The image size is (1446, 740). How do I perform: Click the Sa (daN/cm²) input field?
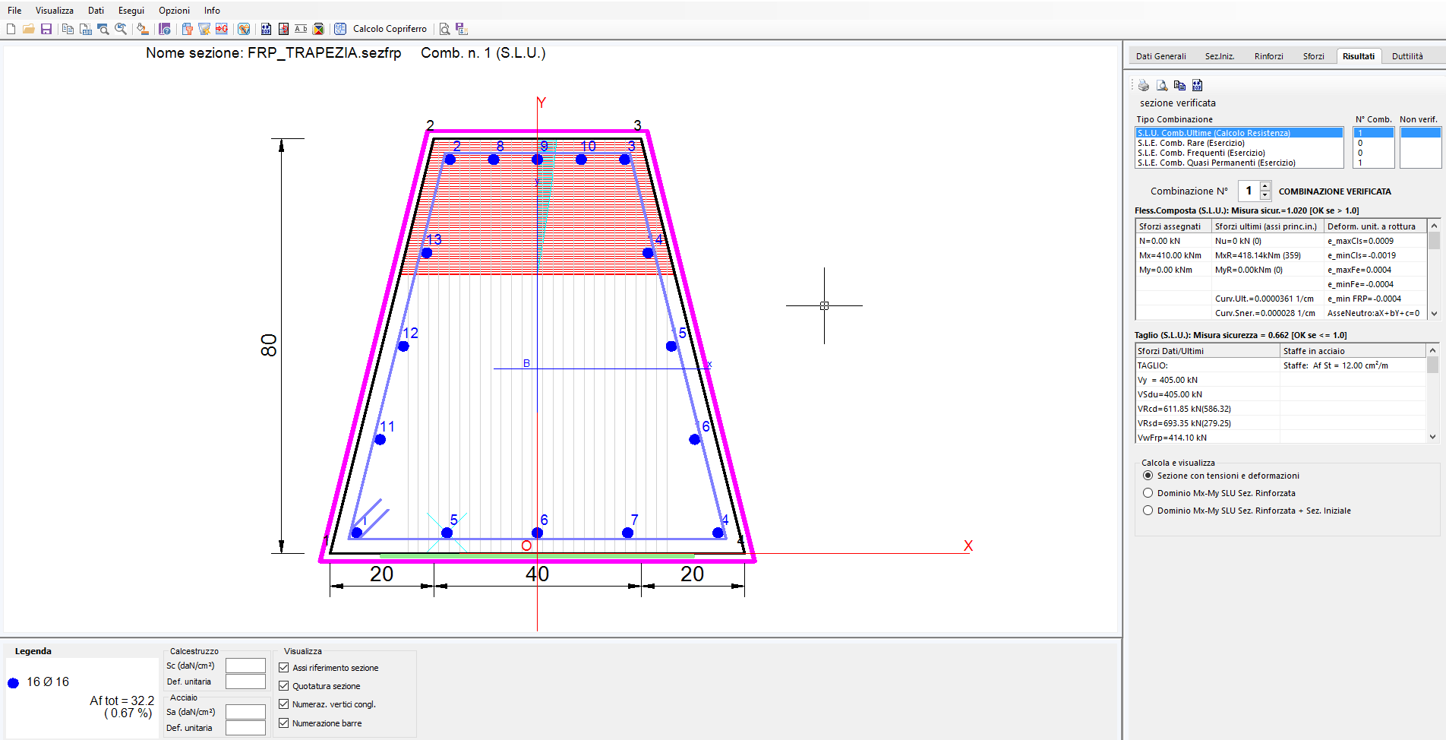click(245, 712)
